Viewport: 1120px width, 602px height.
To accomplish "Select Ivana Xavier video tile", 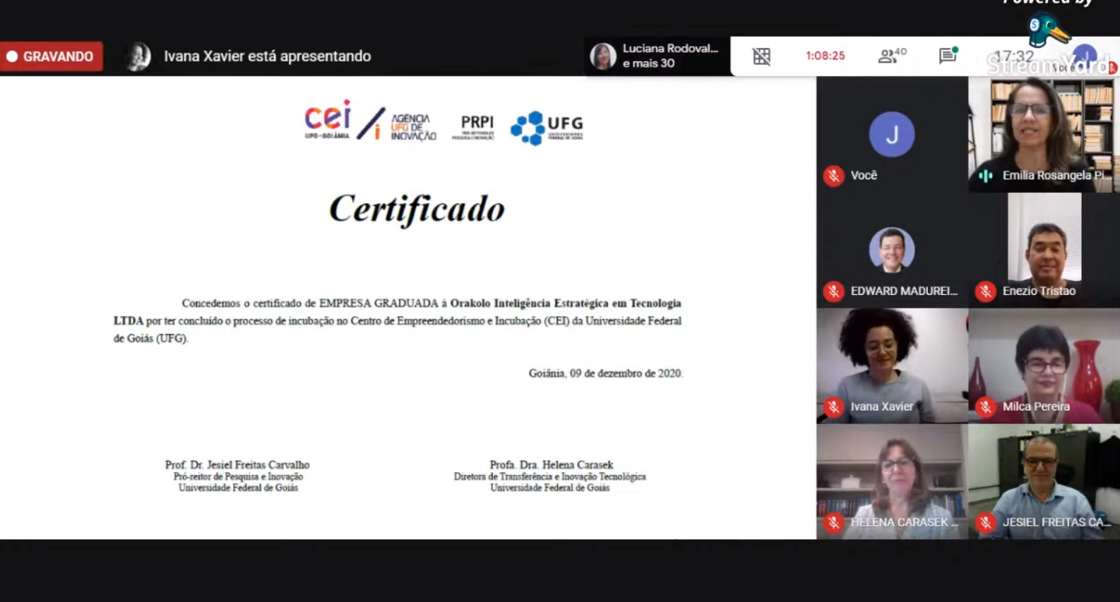I will click(892, 366).
